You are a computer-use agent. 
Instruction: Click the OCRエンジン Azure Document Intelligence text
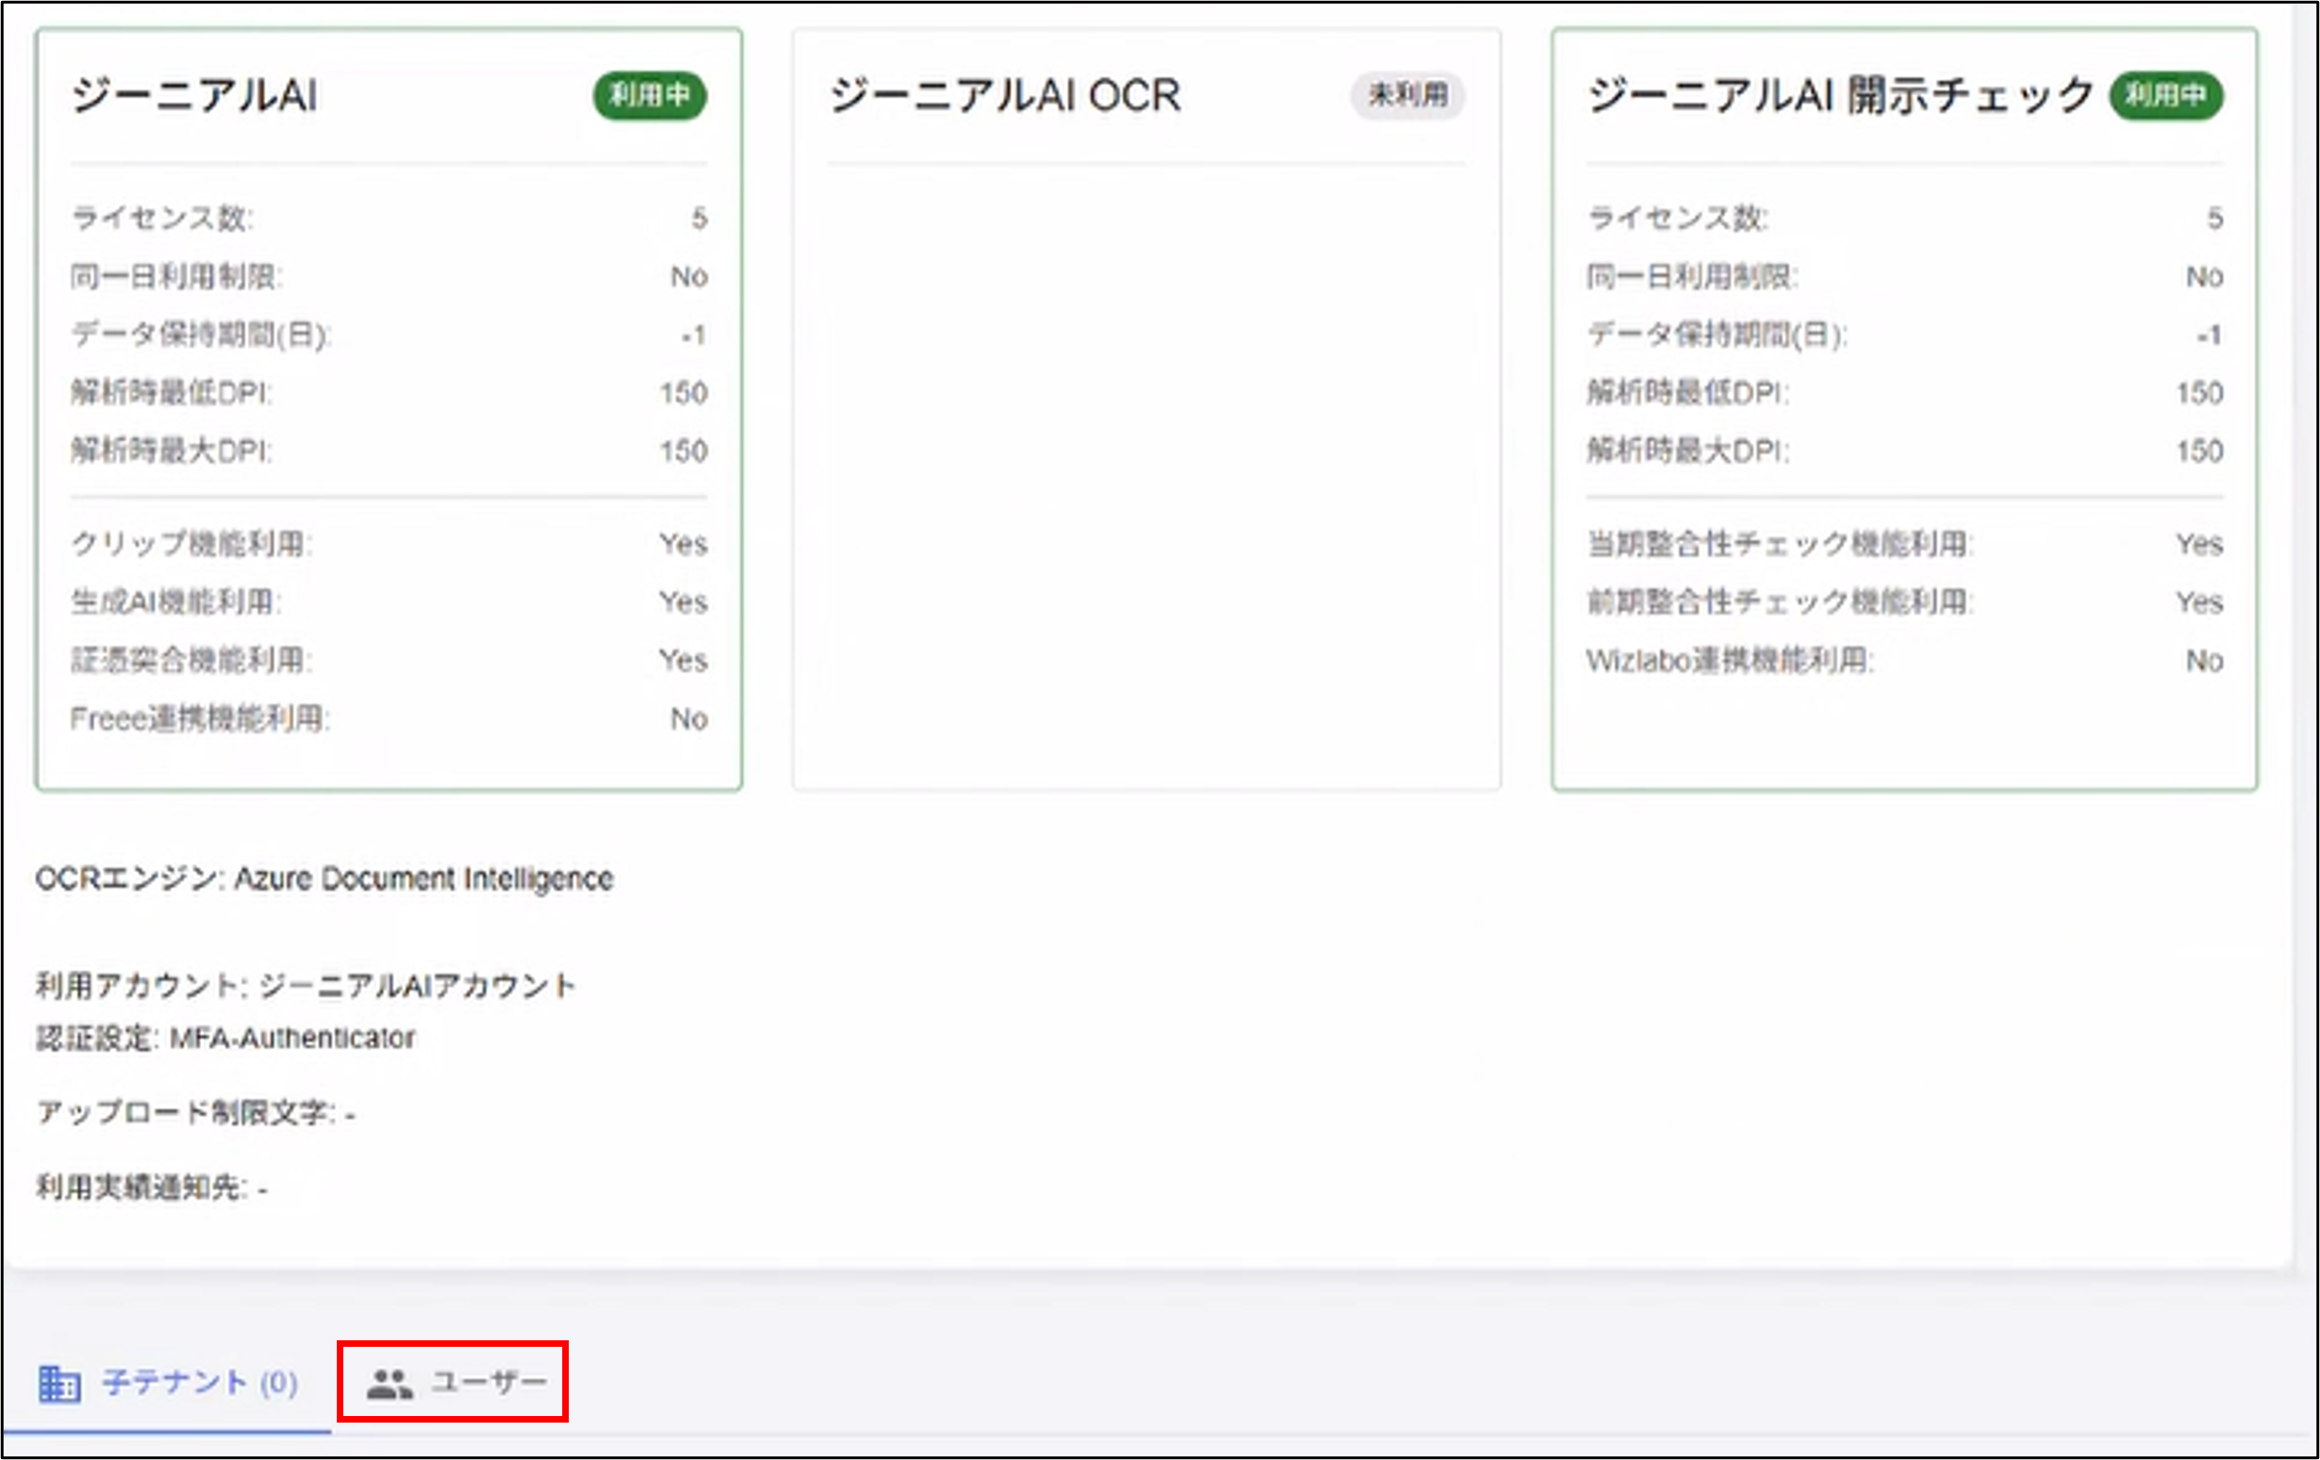pos(324,878)
